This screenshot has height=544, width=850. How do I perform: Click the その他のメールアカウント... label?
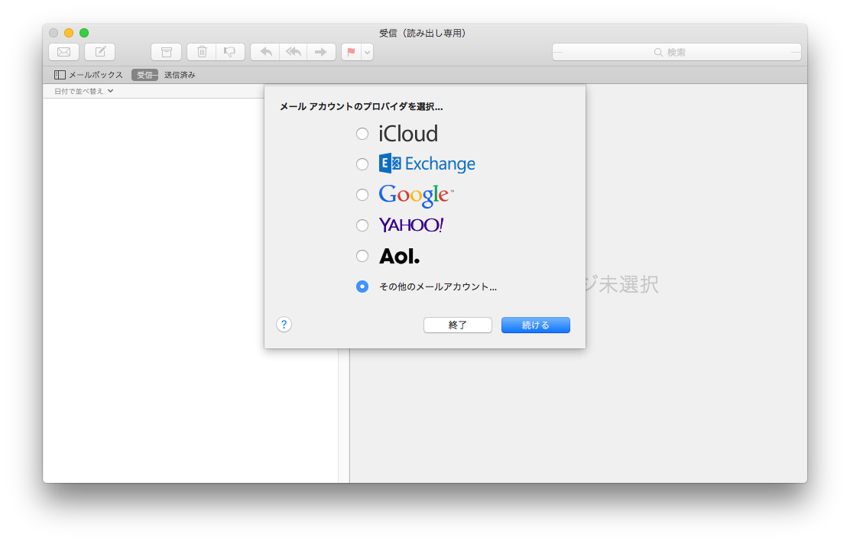(x=437, y=287)
